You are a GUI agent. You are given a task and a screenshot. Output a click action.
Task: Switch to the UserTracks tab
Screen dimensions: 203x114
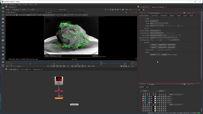click(x=154, y=16)
